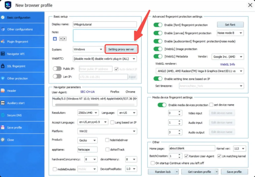Screen dimensions: 255x177
Task: Check set device name checkbox
Action: 211,105
